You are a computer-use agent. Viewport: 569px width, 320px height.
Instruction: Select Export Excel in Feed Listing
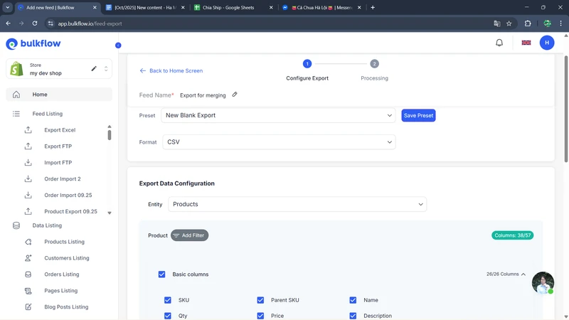click(59, 130)
